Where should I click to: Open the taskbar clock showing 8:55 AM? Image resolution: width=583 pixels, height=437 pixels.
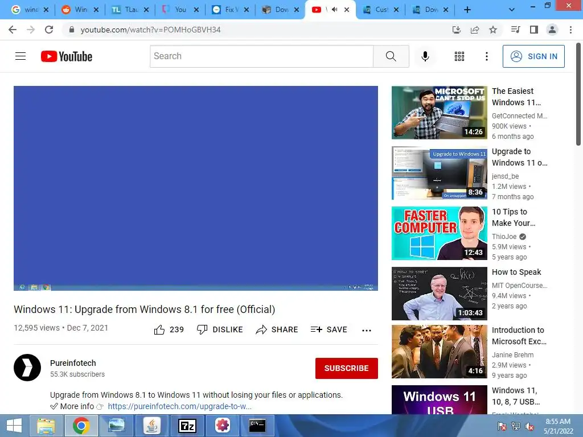click(x=558, y=426)
